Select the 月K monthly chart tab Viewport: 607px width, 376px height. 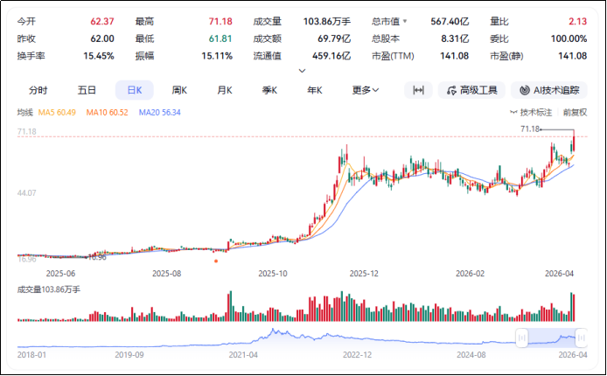pyautogui.click(x=225, y=90)
